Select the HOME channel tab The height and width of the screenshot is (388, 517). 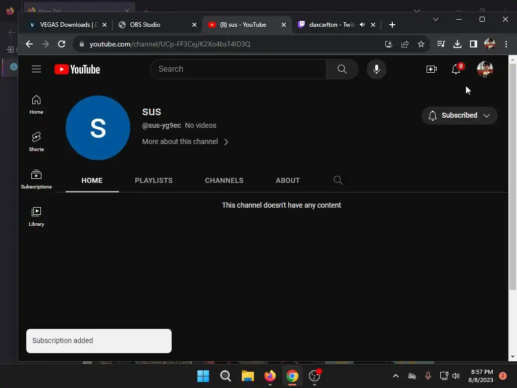click(92, 180)
